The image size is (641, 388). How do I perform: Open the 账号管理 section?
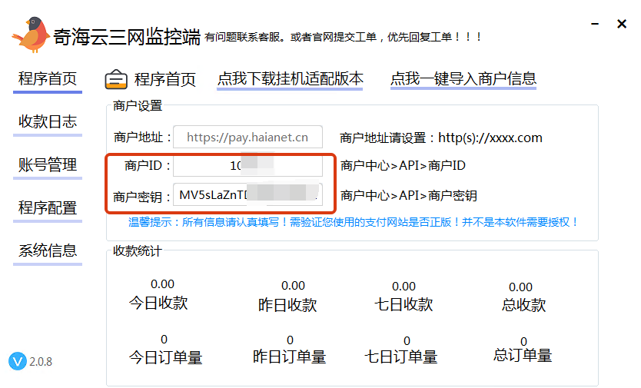click(48, 164)
